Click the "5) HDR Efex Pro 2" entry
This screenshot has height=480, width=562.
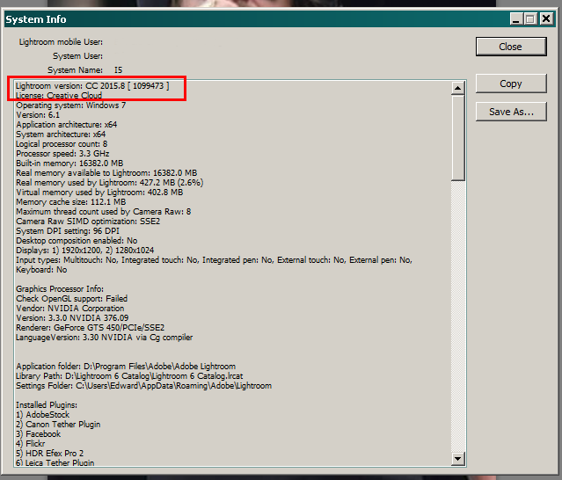point(49,454)
